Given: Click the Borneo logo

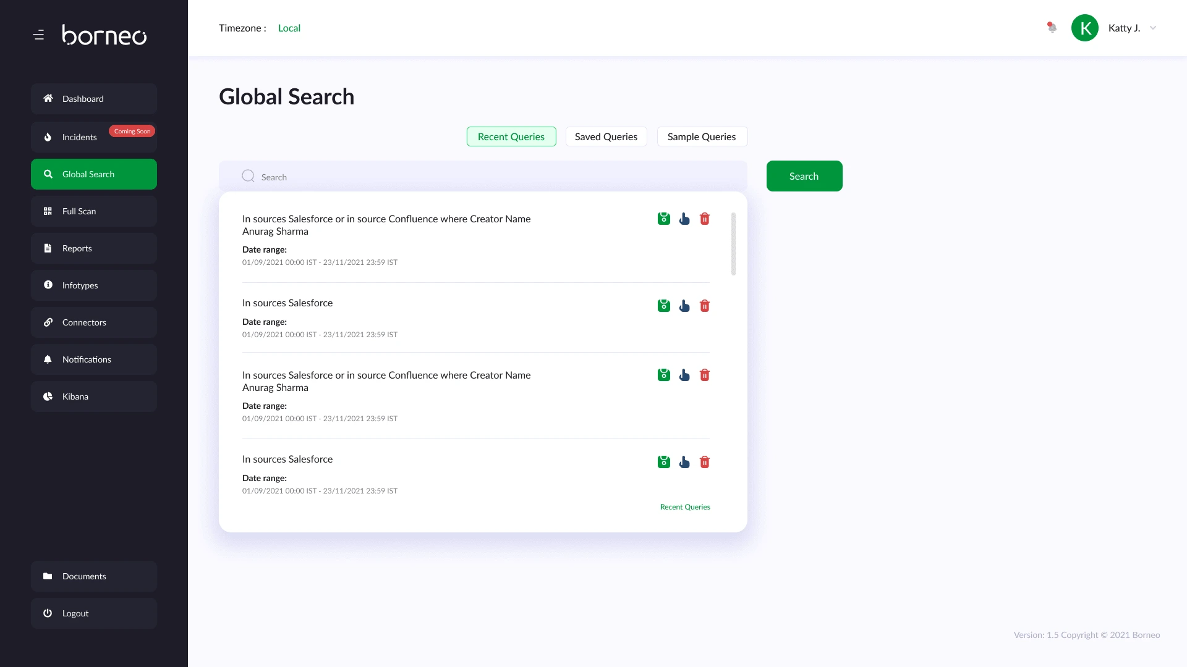Looking at the screenshot, I should point(104,35).
